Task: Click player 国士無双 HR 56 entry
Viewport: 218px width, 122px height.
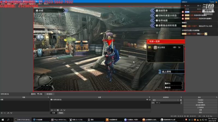Action: (165, 47)
